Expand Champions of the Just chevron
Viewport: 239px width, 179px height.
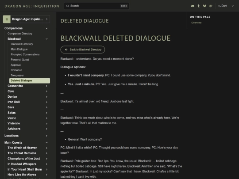pos(46,159)
